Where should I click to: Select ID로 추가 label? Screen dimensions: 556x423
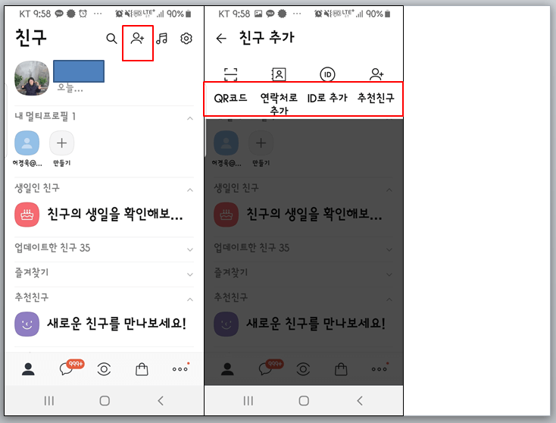327,98
